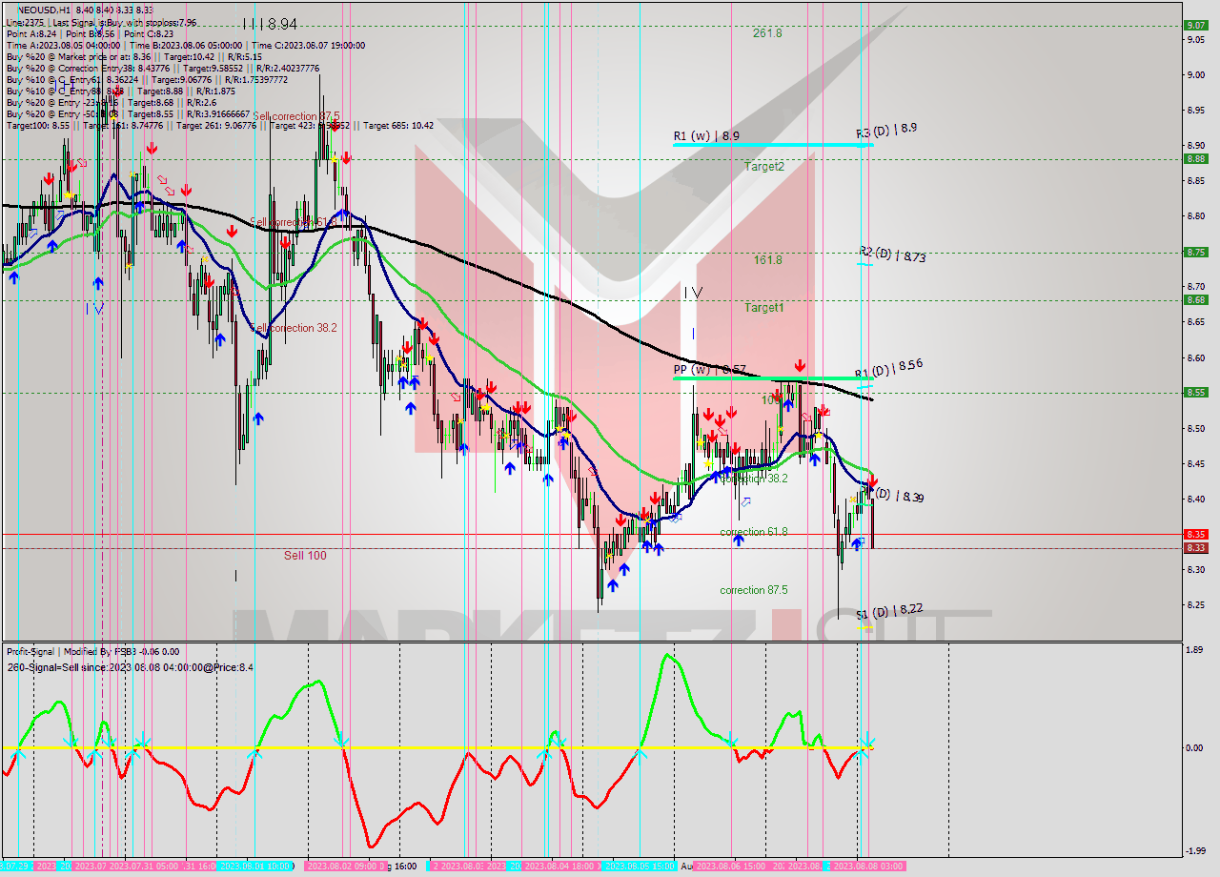
Task: Select the 'R1 (w) | 8.9' pivot label
Action: [706, 136]
